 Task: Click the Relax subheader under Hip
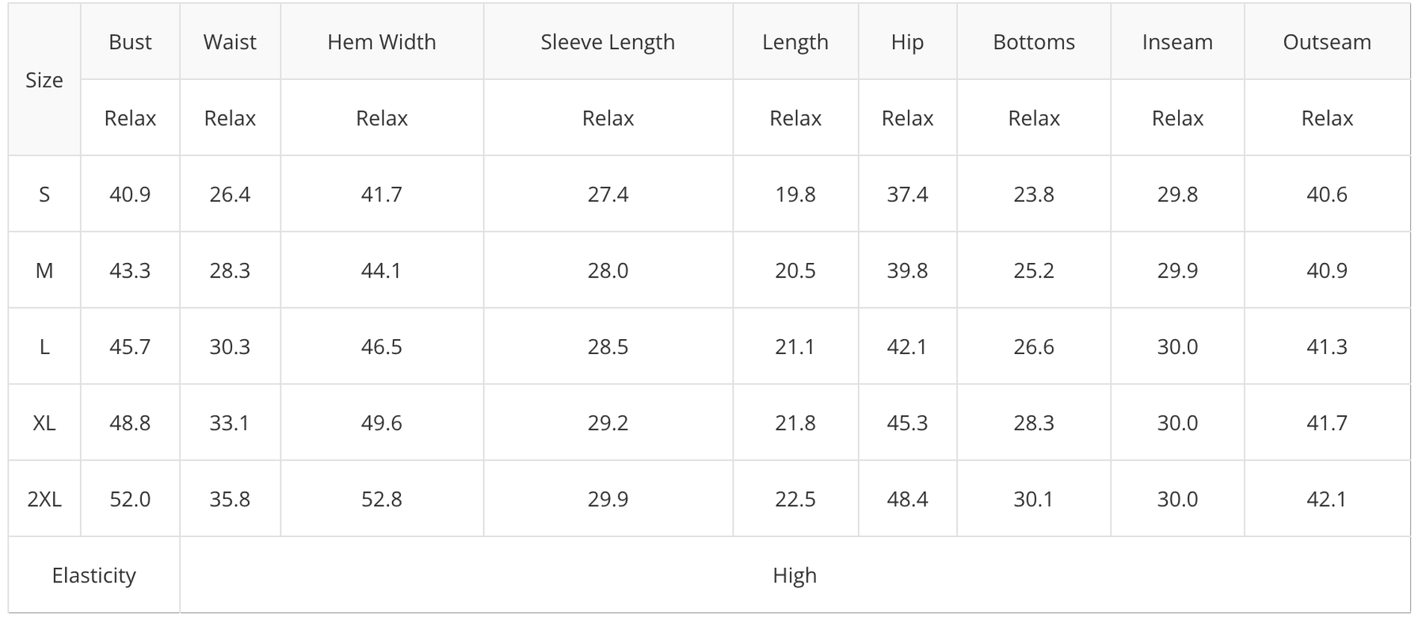coord(907,118)
